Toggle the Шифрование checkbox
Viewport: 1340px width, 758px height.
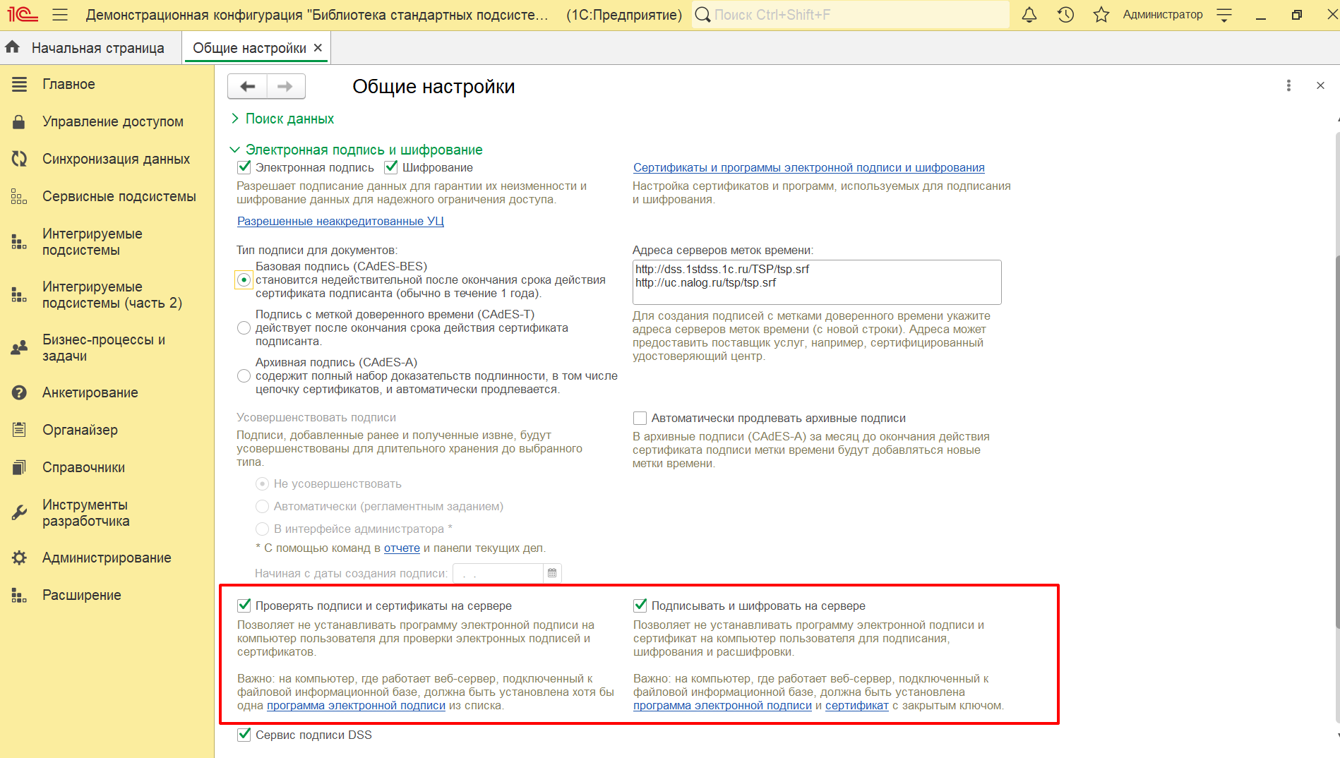point(391,167)
